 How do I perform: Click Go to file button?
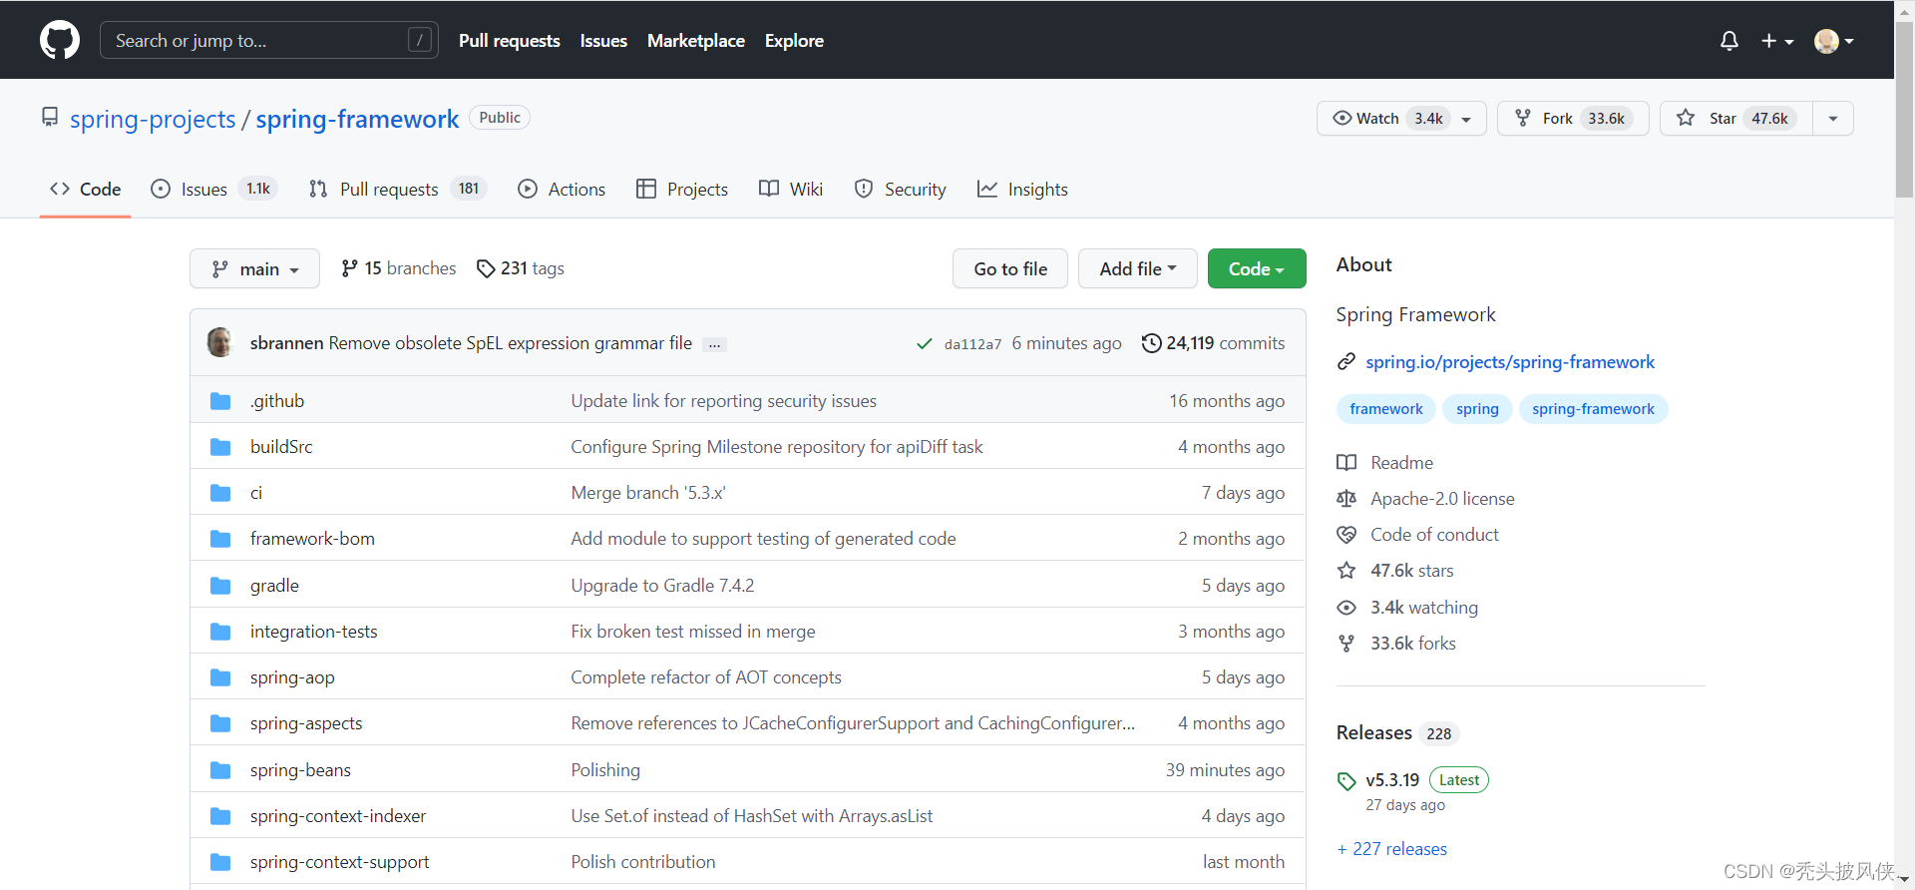click(x=1010, y=268)
